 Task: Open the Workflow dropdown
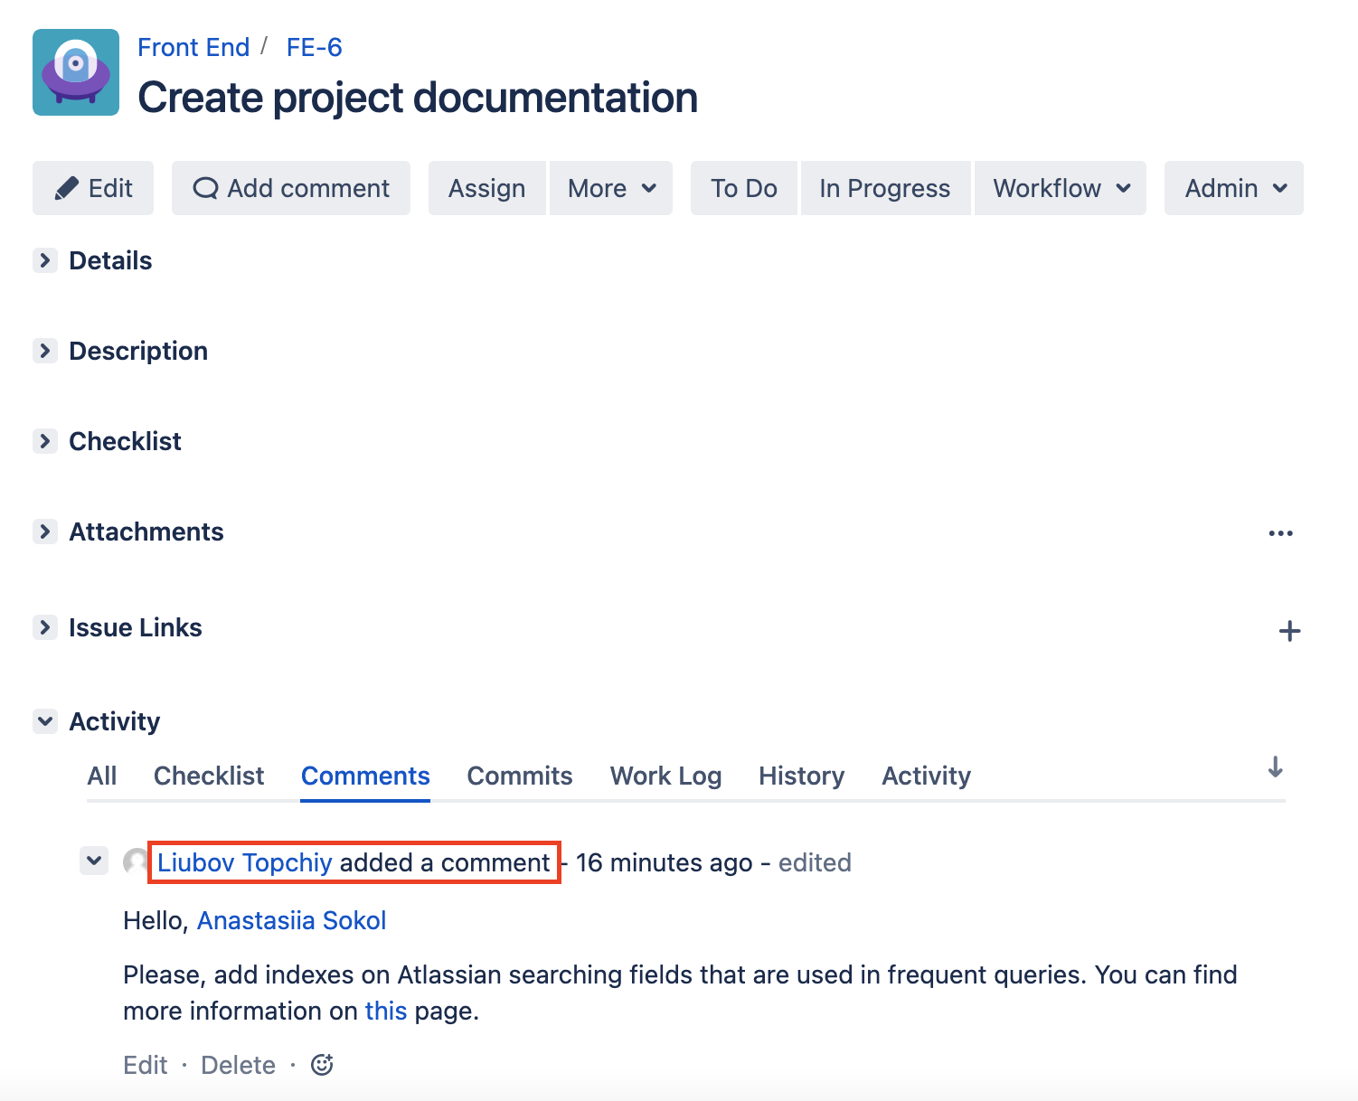[1061, 188]
